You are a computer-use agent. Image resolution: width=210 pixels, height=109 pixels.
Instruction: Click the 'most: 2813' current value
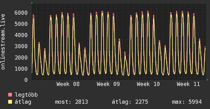point(72,102)
